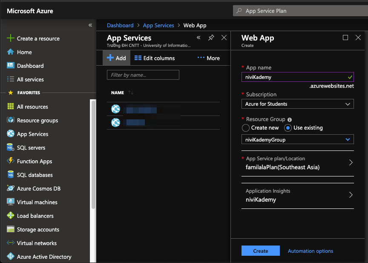Click Add in App Services toolbar
The height and width of the screenshot is (263, 368).
[116, 58]
